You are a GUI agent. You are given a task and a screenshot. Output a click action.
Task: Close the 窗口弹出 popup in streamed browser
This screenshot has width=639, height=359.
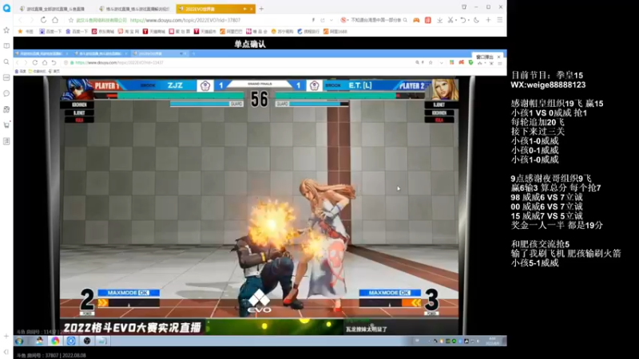[x=498, y=57]
